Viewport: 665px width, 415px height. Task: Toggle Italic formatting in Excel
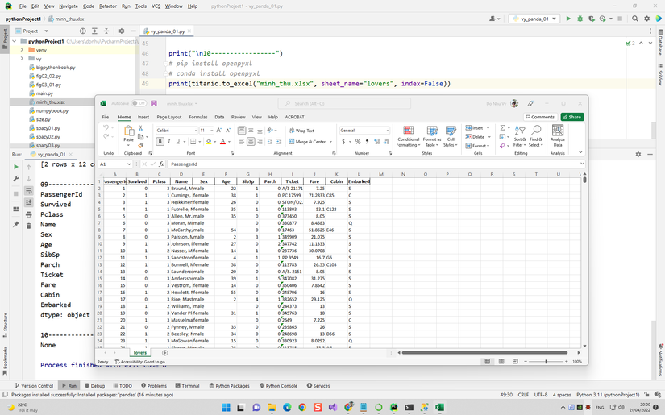tap(168, 142)
